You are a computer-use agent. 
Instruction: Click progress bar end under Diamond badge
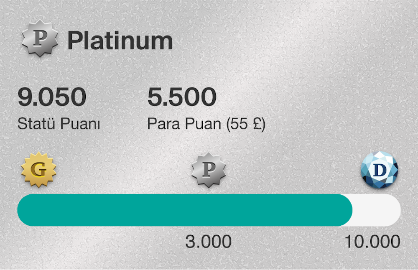click(389, 210)
